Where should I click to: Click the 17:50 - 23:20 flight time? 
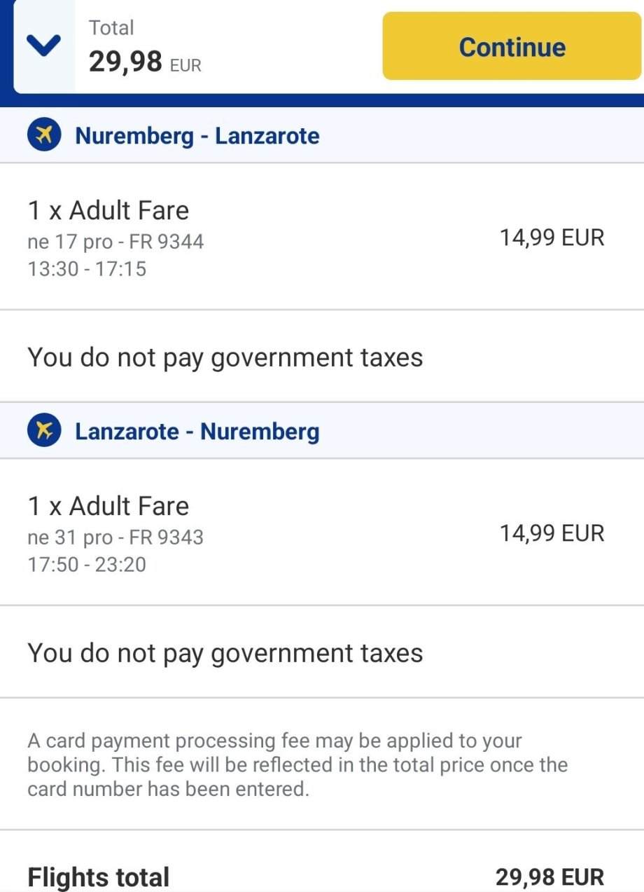click(87, 564)
